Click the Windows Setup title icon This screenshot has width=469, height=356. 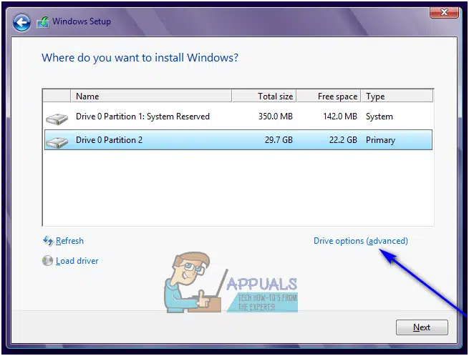click(43, 22)
